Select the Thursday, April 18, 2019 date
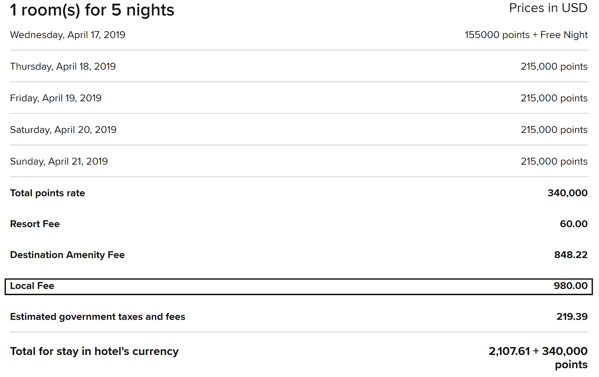This screenshot has height=377, width=599. point(63,67)
